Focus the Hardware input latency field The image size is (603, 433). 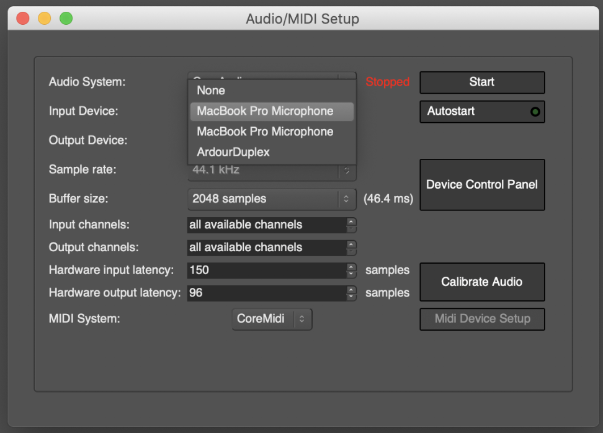[267, 270]
